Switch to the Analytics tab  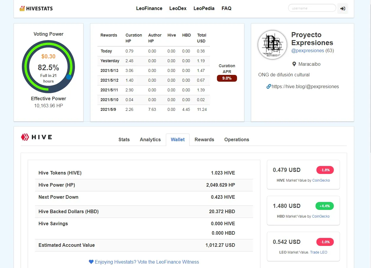150,139
